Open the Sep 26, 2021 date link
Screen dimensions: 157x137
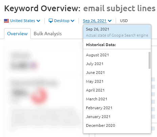[x=95, y=21]
